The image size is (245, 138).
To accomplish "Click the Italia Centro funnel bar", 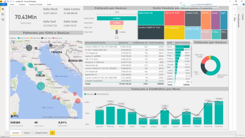I will point(116,18).
